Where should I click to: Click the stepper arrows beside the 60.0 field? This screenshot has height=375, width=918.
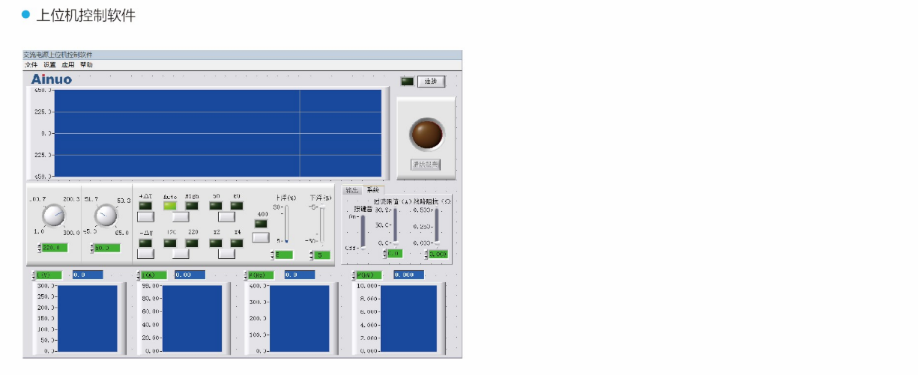point(92,248)
